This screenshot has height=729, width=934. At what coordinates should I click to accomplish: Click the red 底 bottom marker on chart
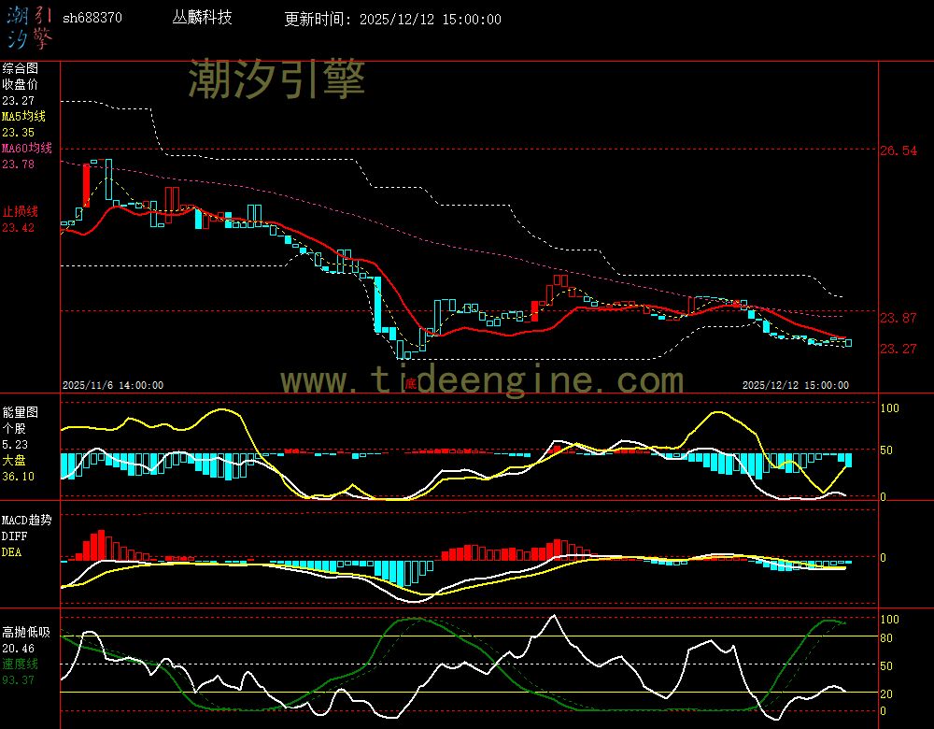(408, 383)
